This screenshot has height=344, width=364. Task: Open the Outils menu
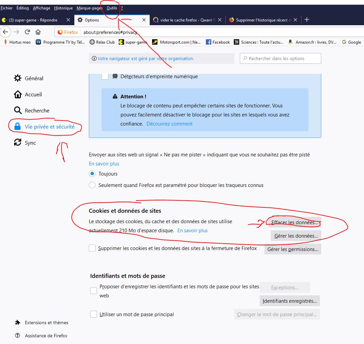[112, 8]
